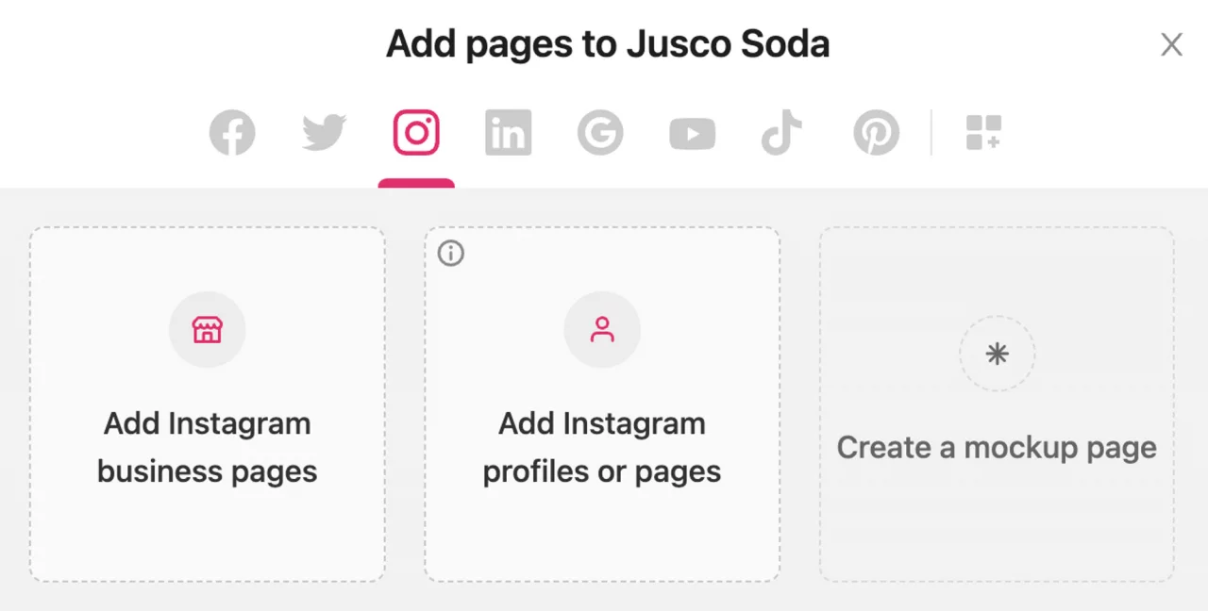Switch to the Facebook network icon

point(232,132)
